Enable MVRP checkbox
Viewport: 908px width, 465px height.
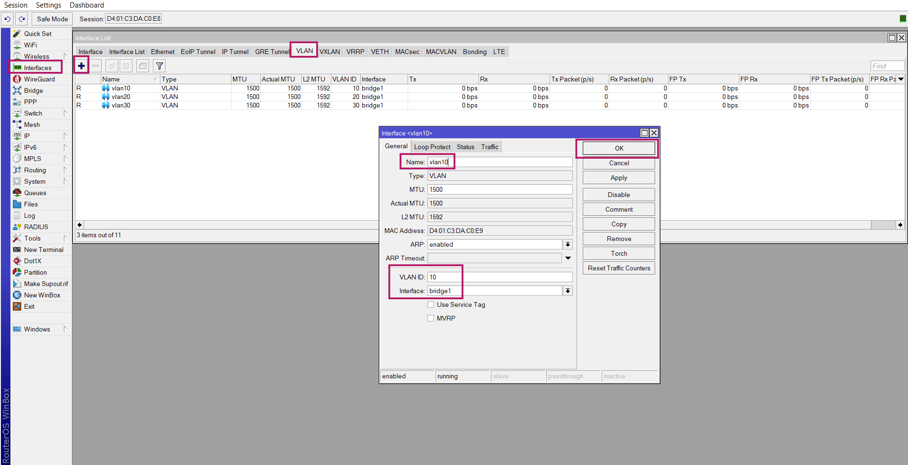coord(431,318)
